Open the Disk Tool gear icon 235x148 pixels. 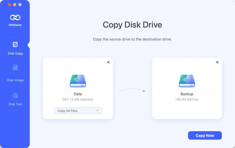15,95
